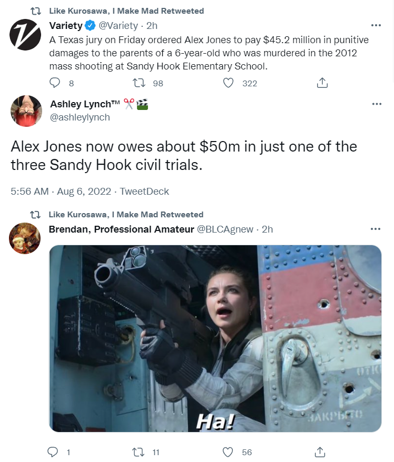Open more options on Variety's tweet
The height and width of the screenshot is (462, 394).
(376, 25)
